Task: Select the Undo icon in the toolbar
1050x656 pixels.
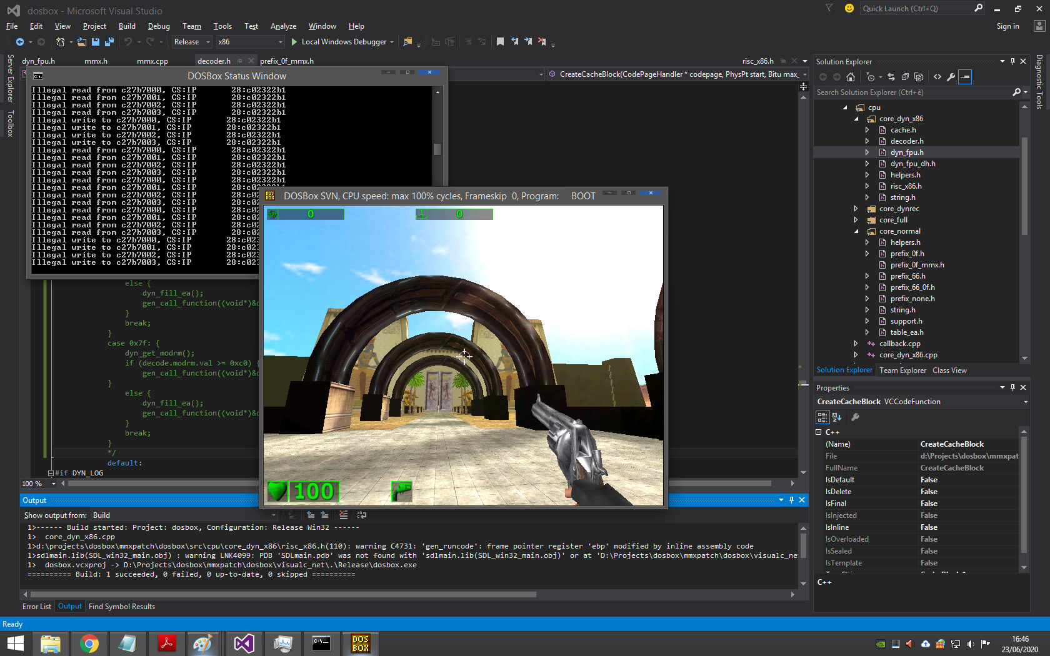Action: pyautogui.click(x=127, y=41)
